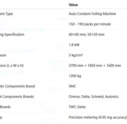Screen dimensions: 127x124
Task: Select the 1200 kg weight value
Action: [x=75, y=76]
